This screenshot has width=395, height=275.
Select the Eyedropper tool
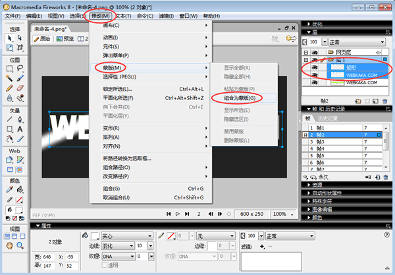[x=10, y=189]
